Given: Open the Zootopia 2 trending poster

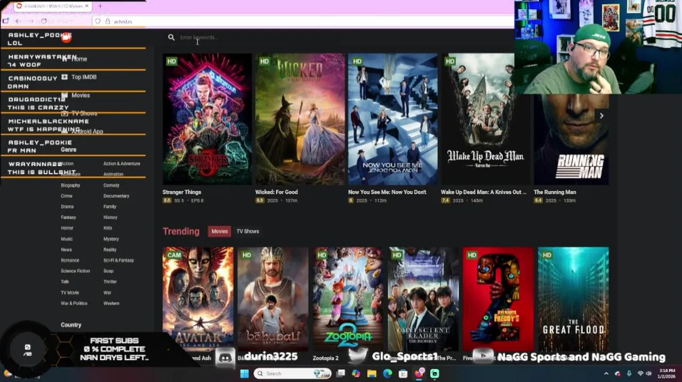Looking at the screenshot, I should coord(348,299).
